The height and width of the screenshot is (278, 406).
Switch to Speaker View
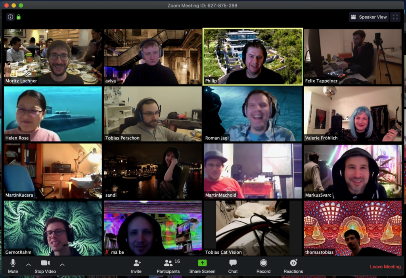coord(368,17)
